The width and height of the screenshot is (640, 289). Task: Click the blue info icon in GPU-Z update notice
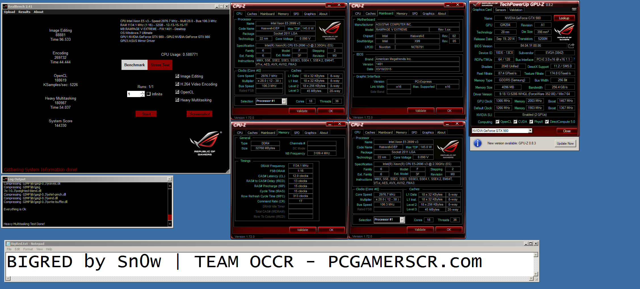coord(478,143)
